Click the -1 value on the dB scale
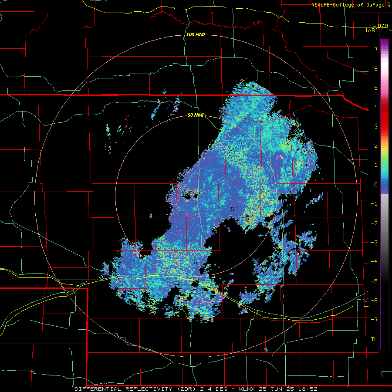The width and height of the screenshot is (392, 392). (374, 204)
